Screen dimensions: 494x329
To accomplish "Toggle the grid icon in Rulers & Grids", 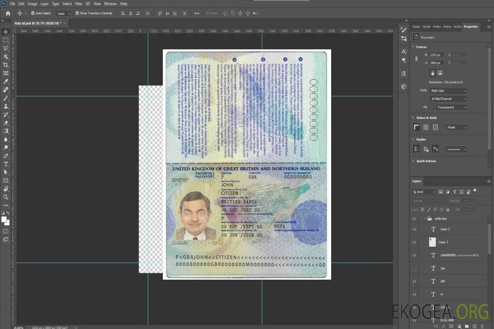I will point(426,127).
